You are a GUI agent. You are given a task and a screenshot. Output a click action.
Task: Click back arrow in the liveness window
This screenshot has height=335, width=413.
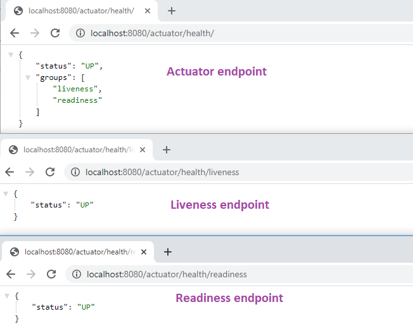tap(10, 172)
